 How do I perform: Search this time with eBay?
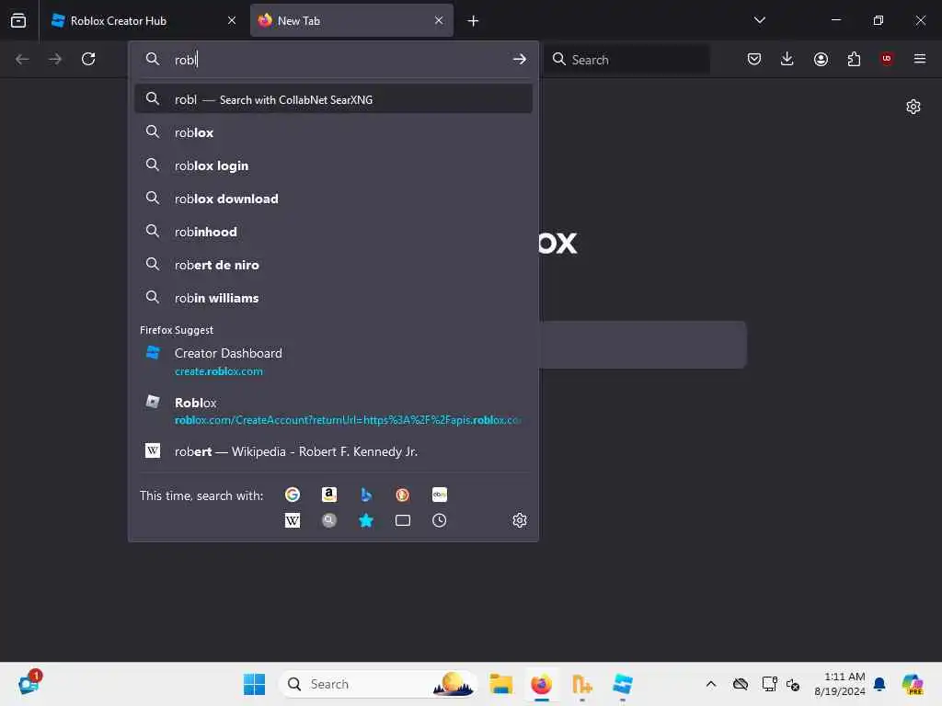[x=439, y=494]
